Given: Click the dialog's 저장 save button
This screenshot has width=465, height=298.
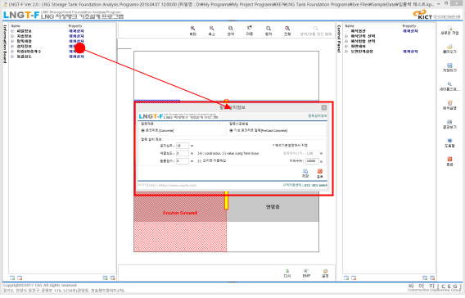Looking at the screenshot, I should 305,174.
